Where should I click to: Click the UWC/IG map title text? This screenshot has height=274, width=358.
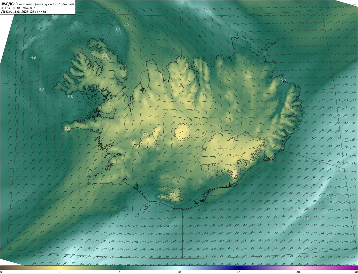[37, 4]
